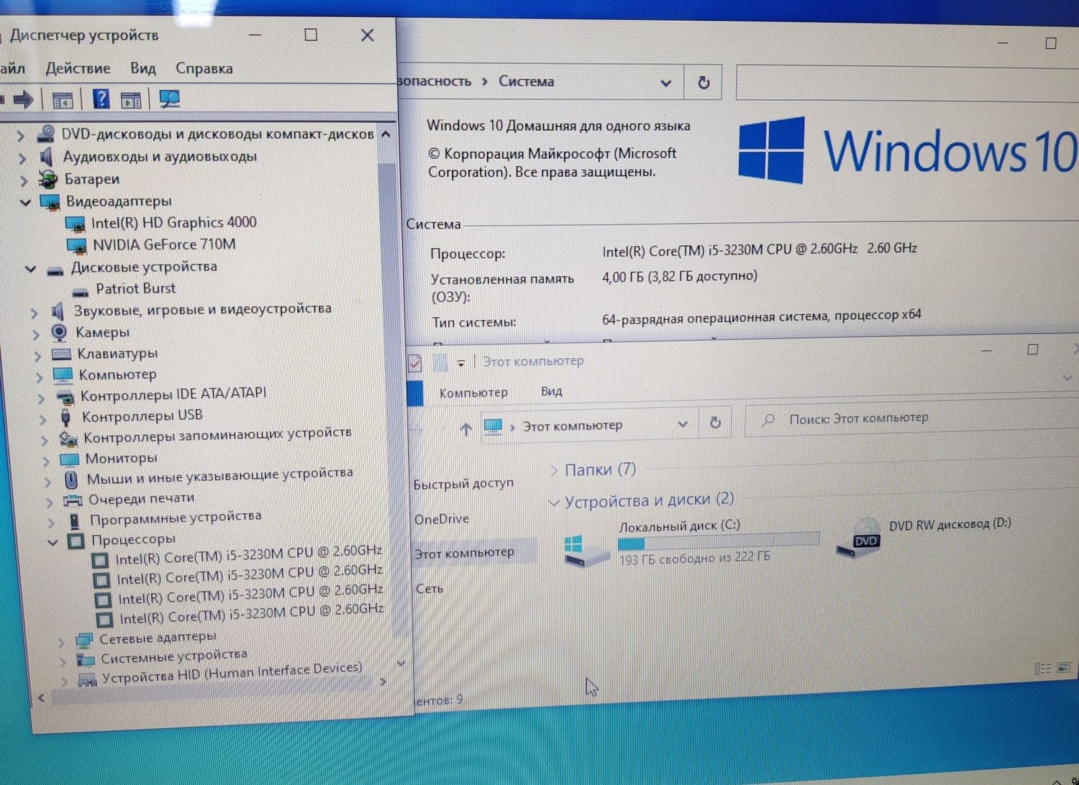
Task: Click the search magnifier icon in Explorer
Action: [768, 419]
